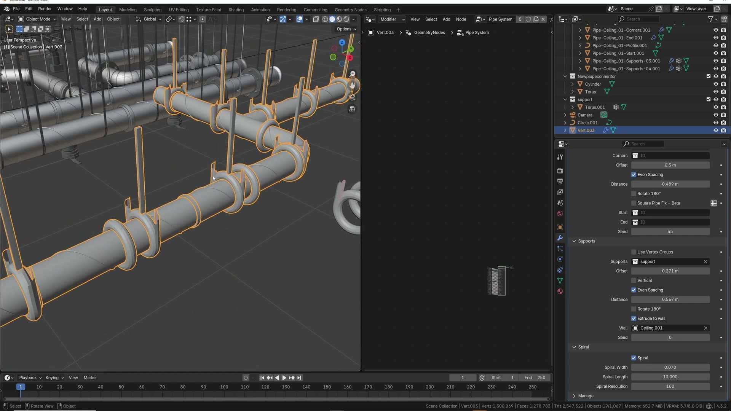Switch to the Shading workspace tab

point(236,10)
